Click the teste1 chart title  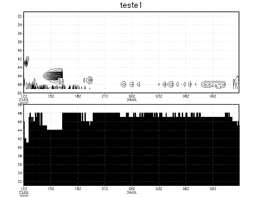click(x=131, y=5)
